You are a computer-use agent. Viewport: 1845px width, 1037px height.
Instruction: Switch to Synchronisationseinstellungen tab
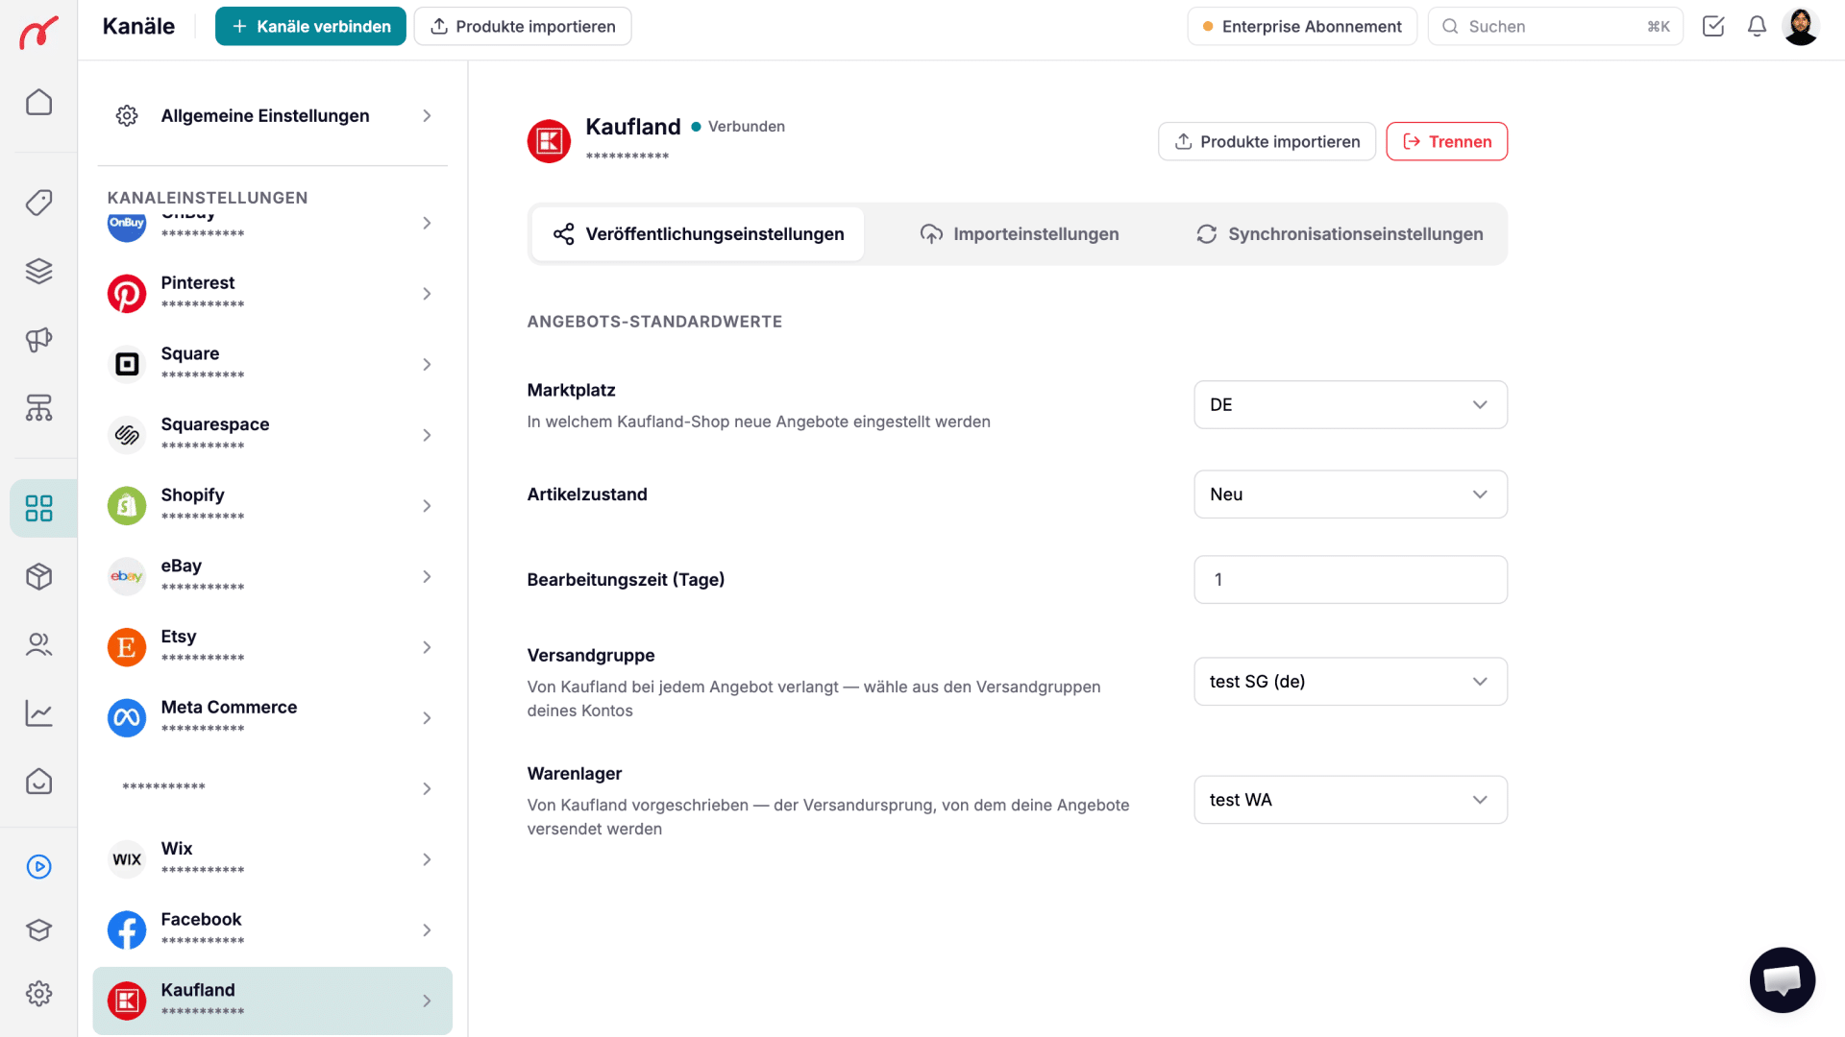[1340, 234]
